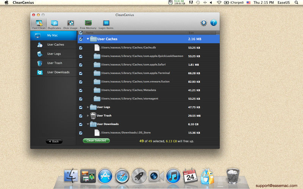Click the volume icon in menu bar

(211, 3)
